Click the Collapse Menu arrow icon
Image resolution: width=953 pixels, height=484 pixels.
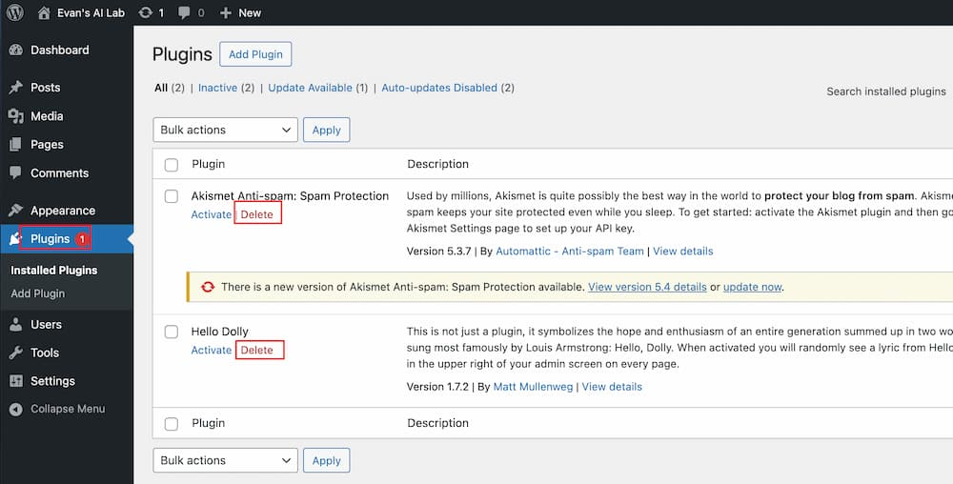pos(16,410)
